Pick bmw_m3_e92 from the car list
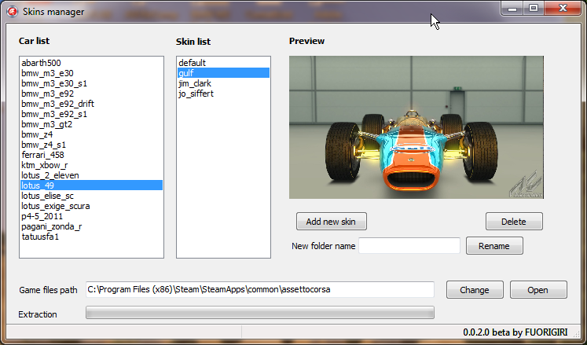 tap(91, 94)
